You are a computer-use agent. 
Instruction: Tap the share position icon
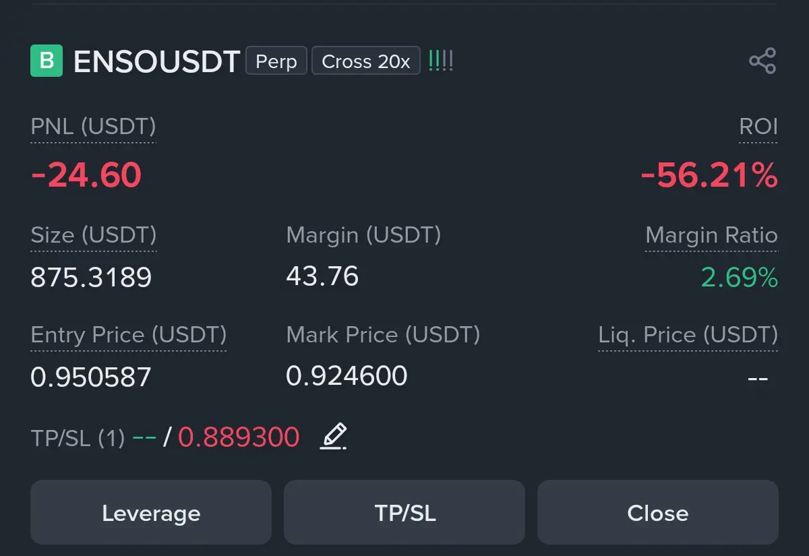[x=762, y=61]
